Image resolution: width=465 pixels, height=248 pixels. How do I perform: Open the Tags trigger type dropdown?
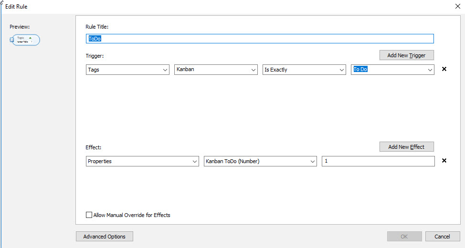[127, 70]
